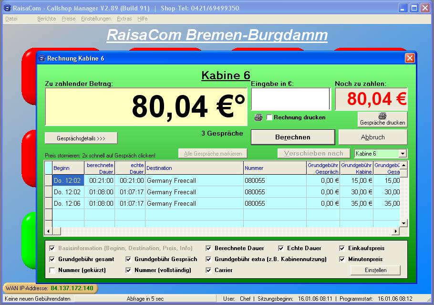Image resolution: width=434 pixels, height=305 pixels.
Task: Click the printer icon beside Rechnung drucken
Action: 258,117
